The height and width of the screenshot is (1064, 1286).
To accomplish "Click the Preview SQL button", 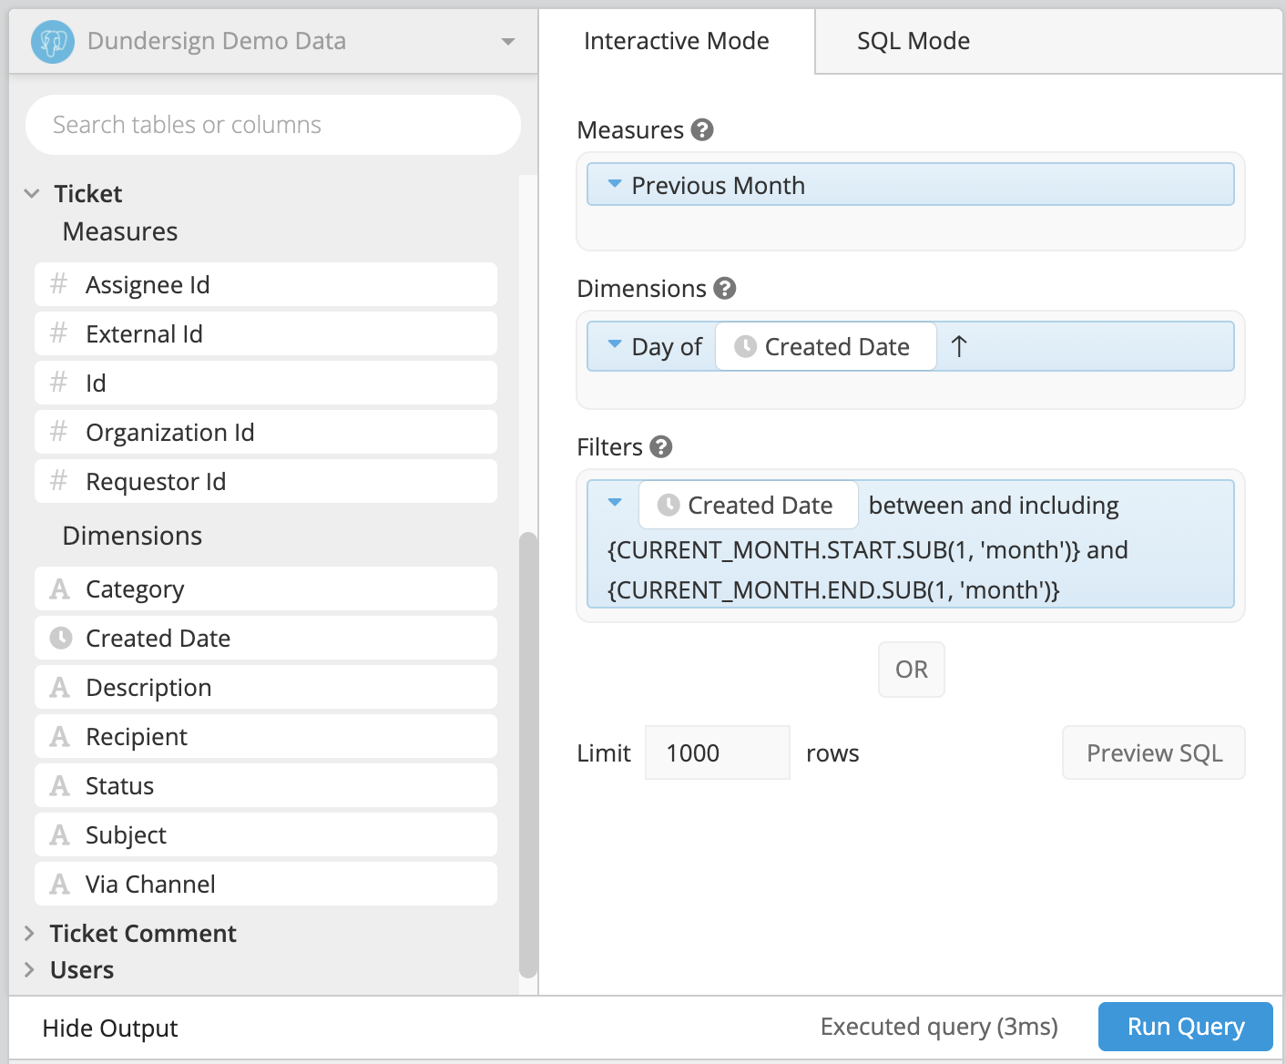I will (1154, 752).
